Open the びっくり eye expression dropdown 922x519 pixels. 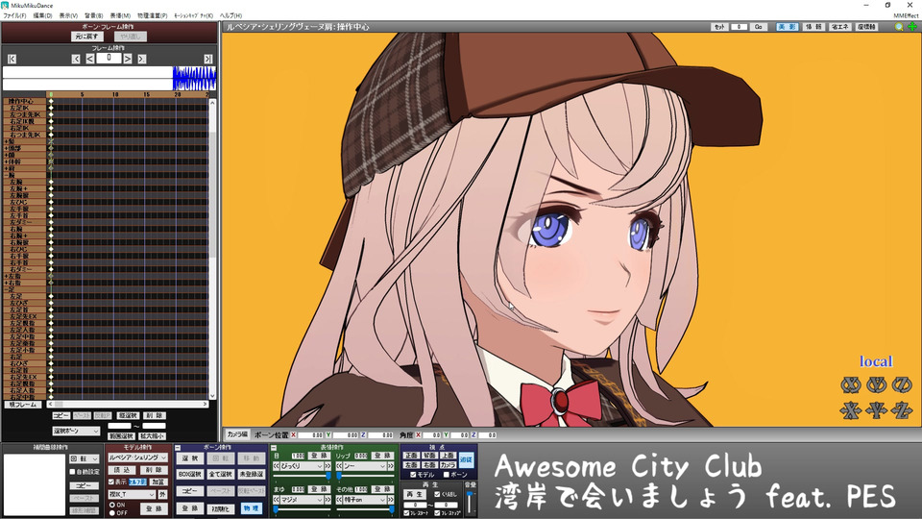coord(299,466)
